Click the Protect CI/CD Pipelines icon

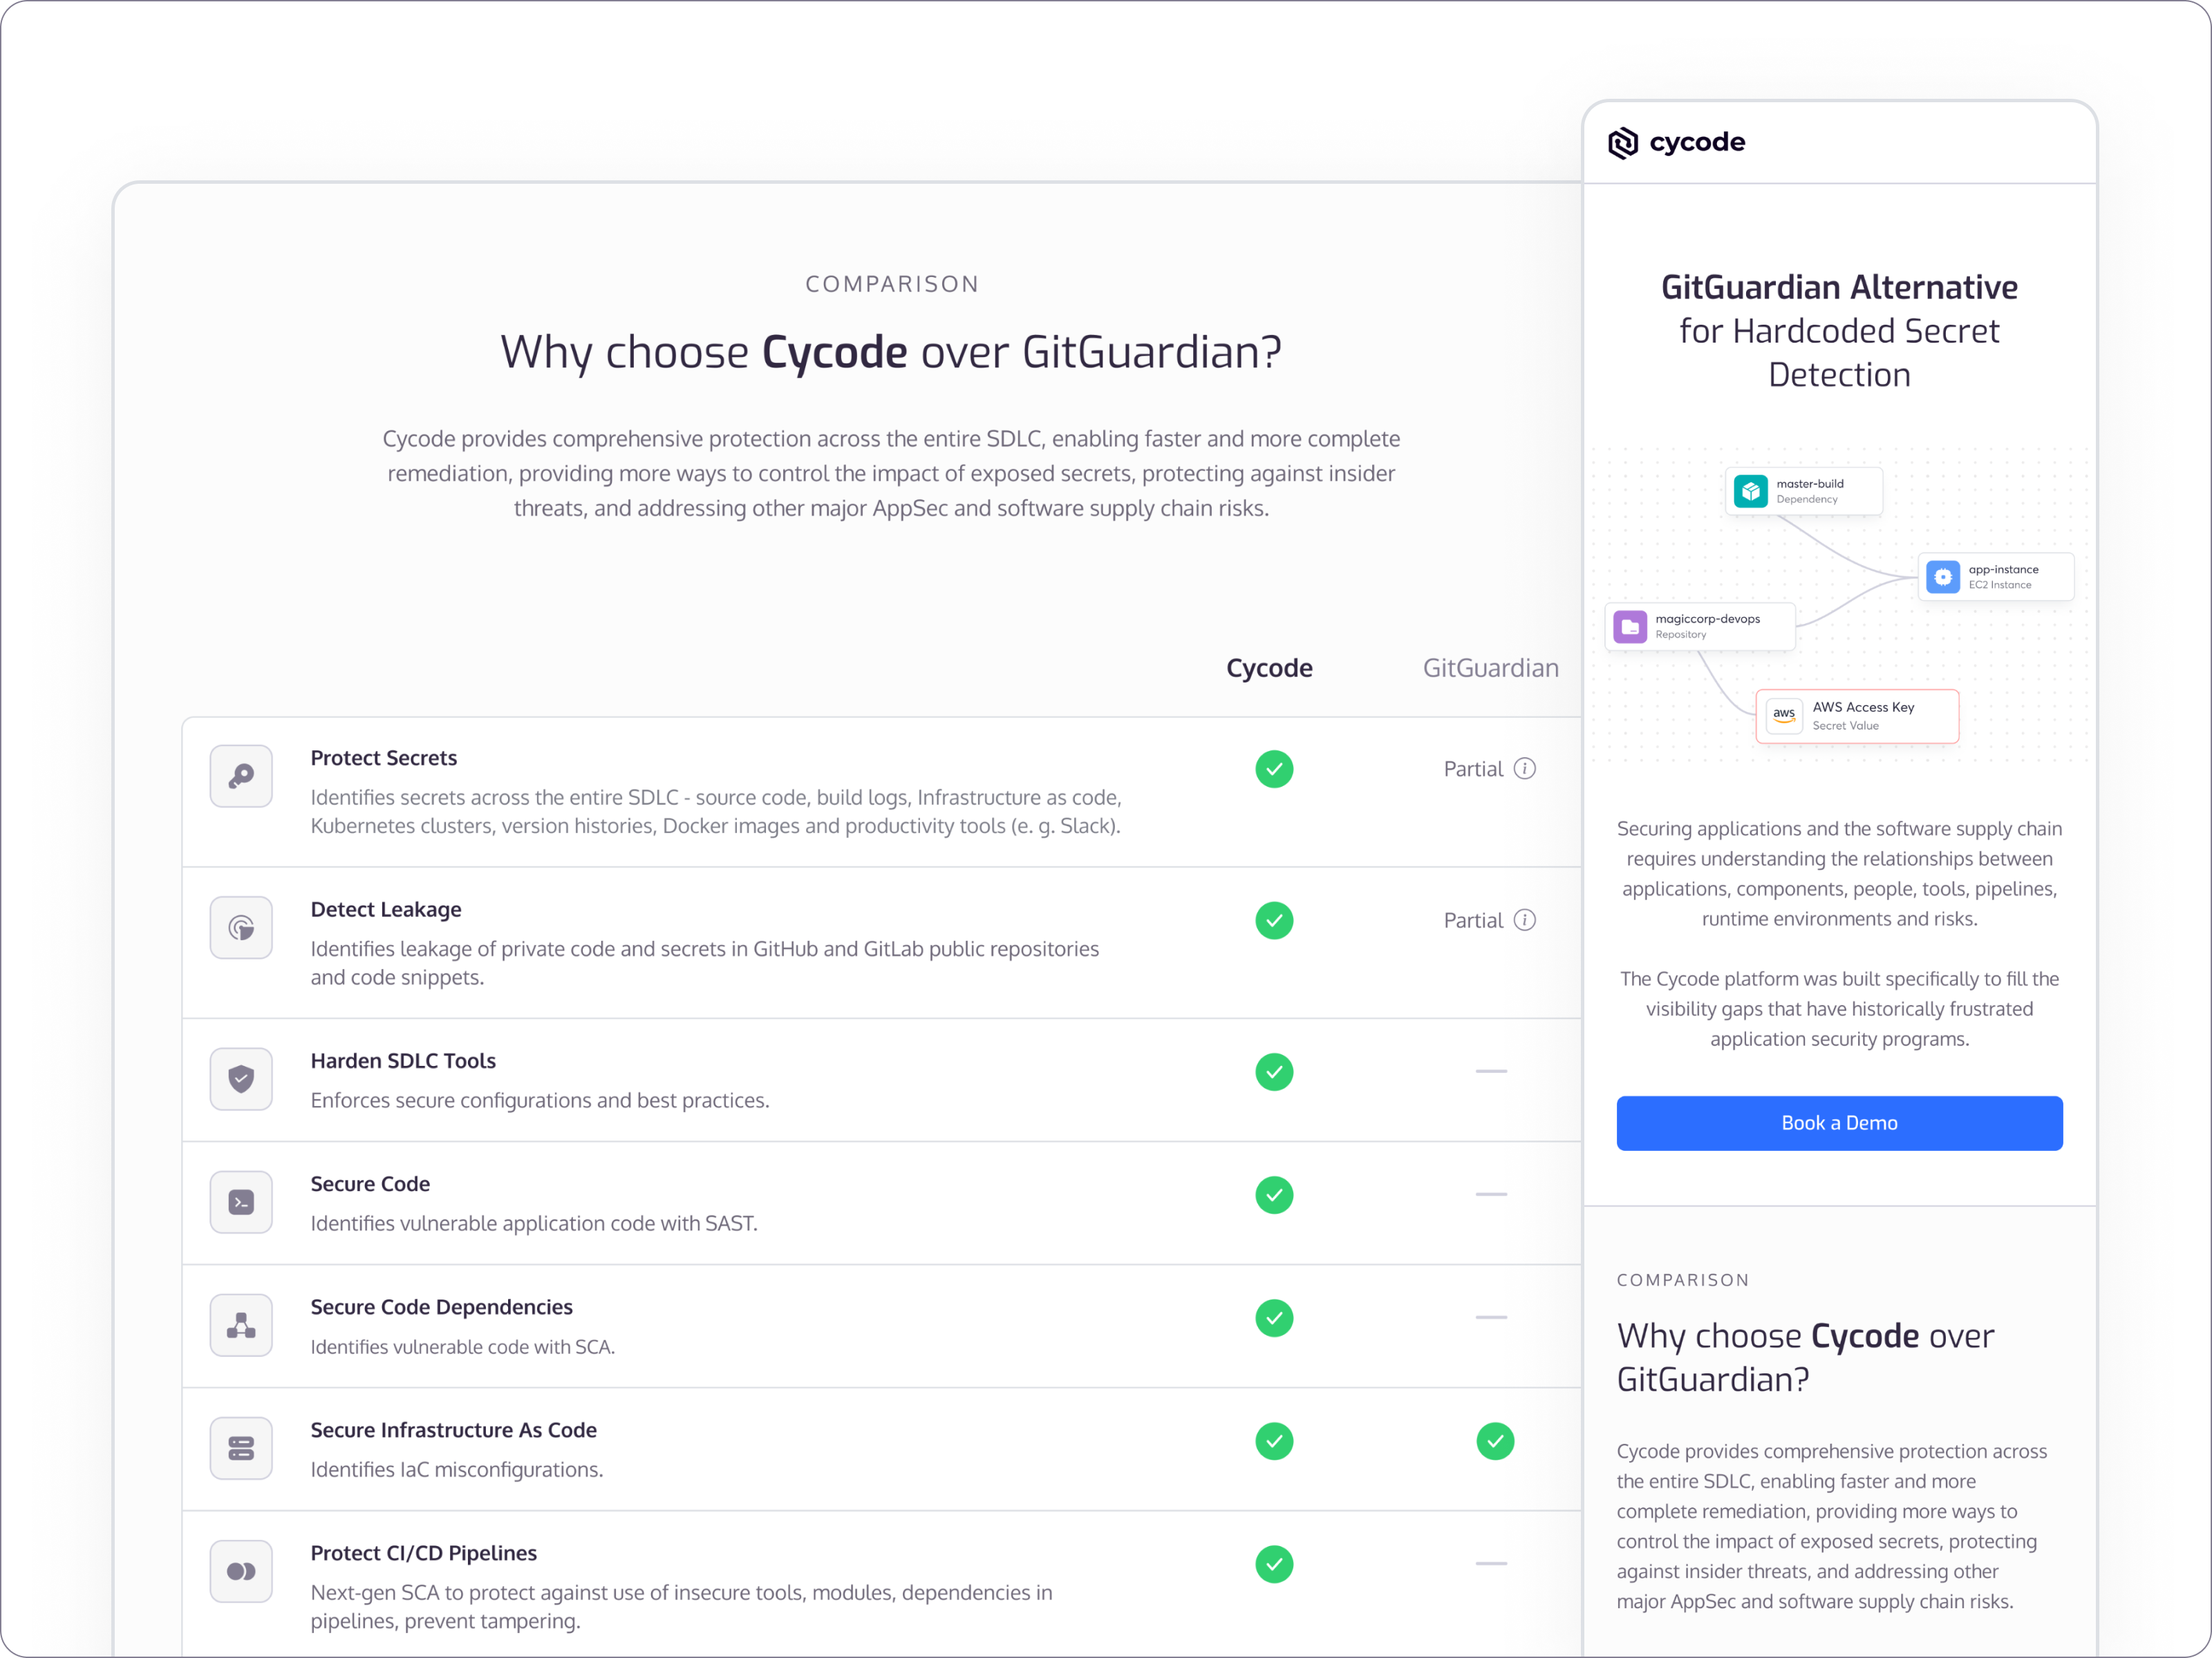pyautogui.click(x=241, y=1571)
